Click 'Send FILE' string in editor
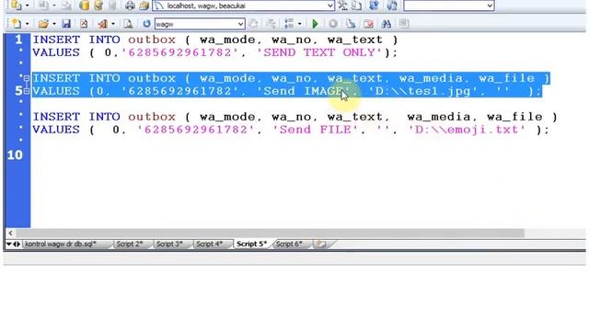 coord(315,130)
